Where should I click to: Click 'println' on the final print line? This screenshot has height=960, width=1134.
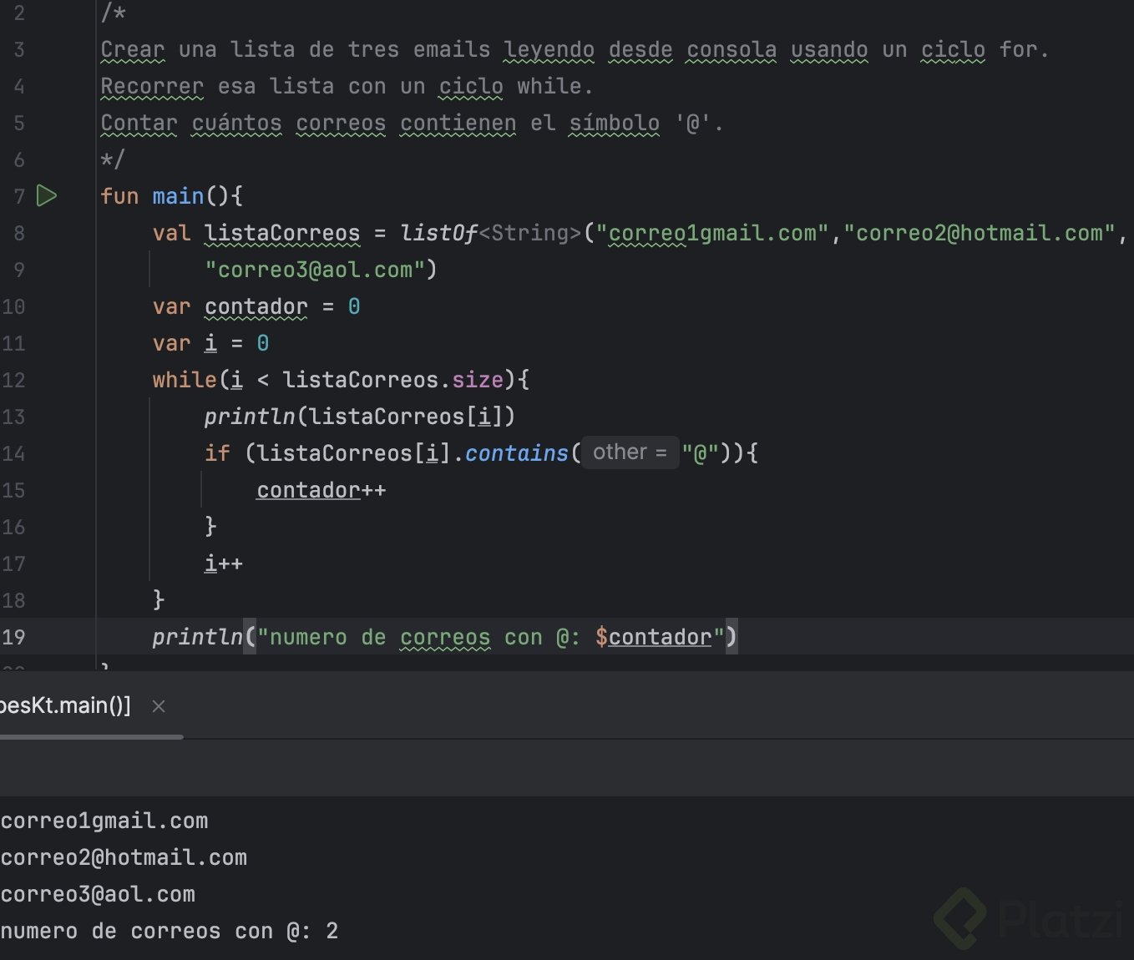pos(197,637)
